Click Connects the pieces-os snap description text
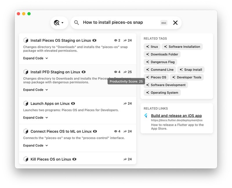Image resolution: width=232 pixels, height=188 pixels. (x=74, y=138)
